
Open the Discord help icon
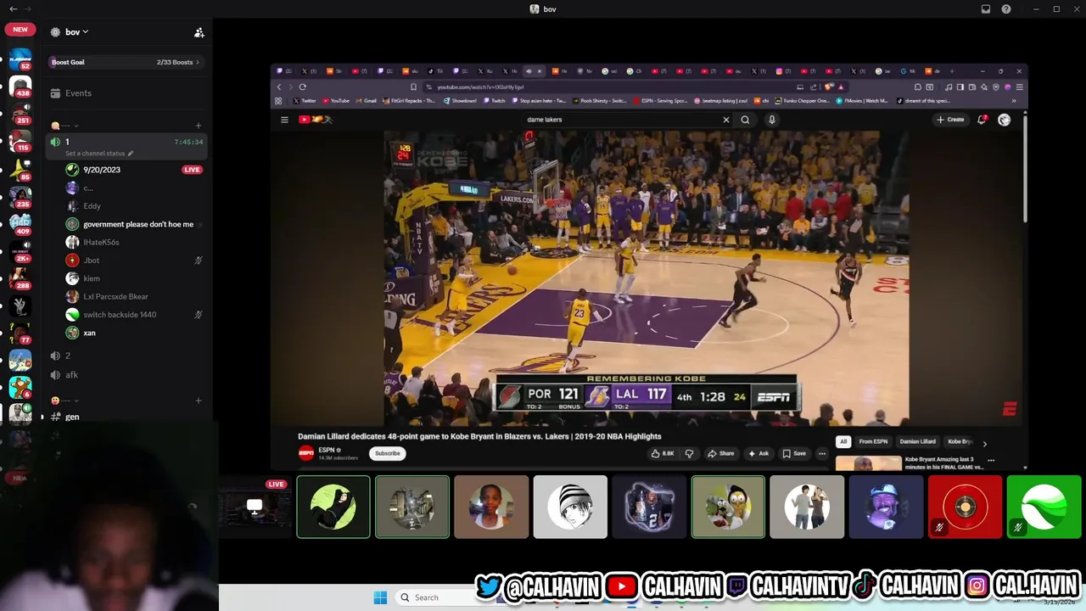point(1006,9)
